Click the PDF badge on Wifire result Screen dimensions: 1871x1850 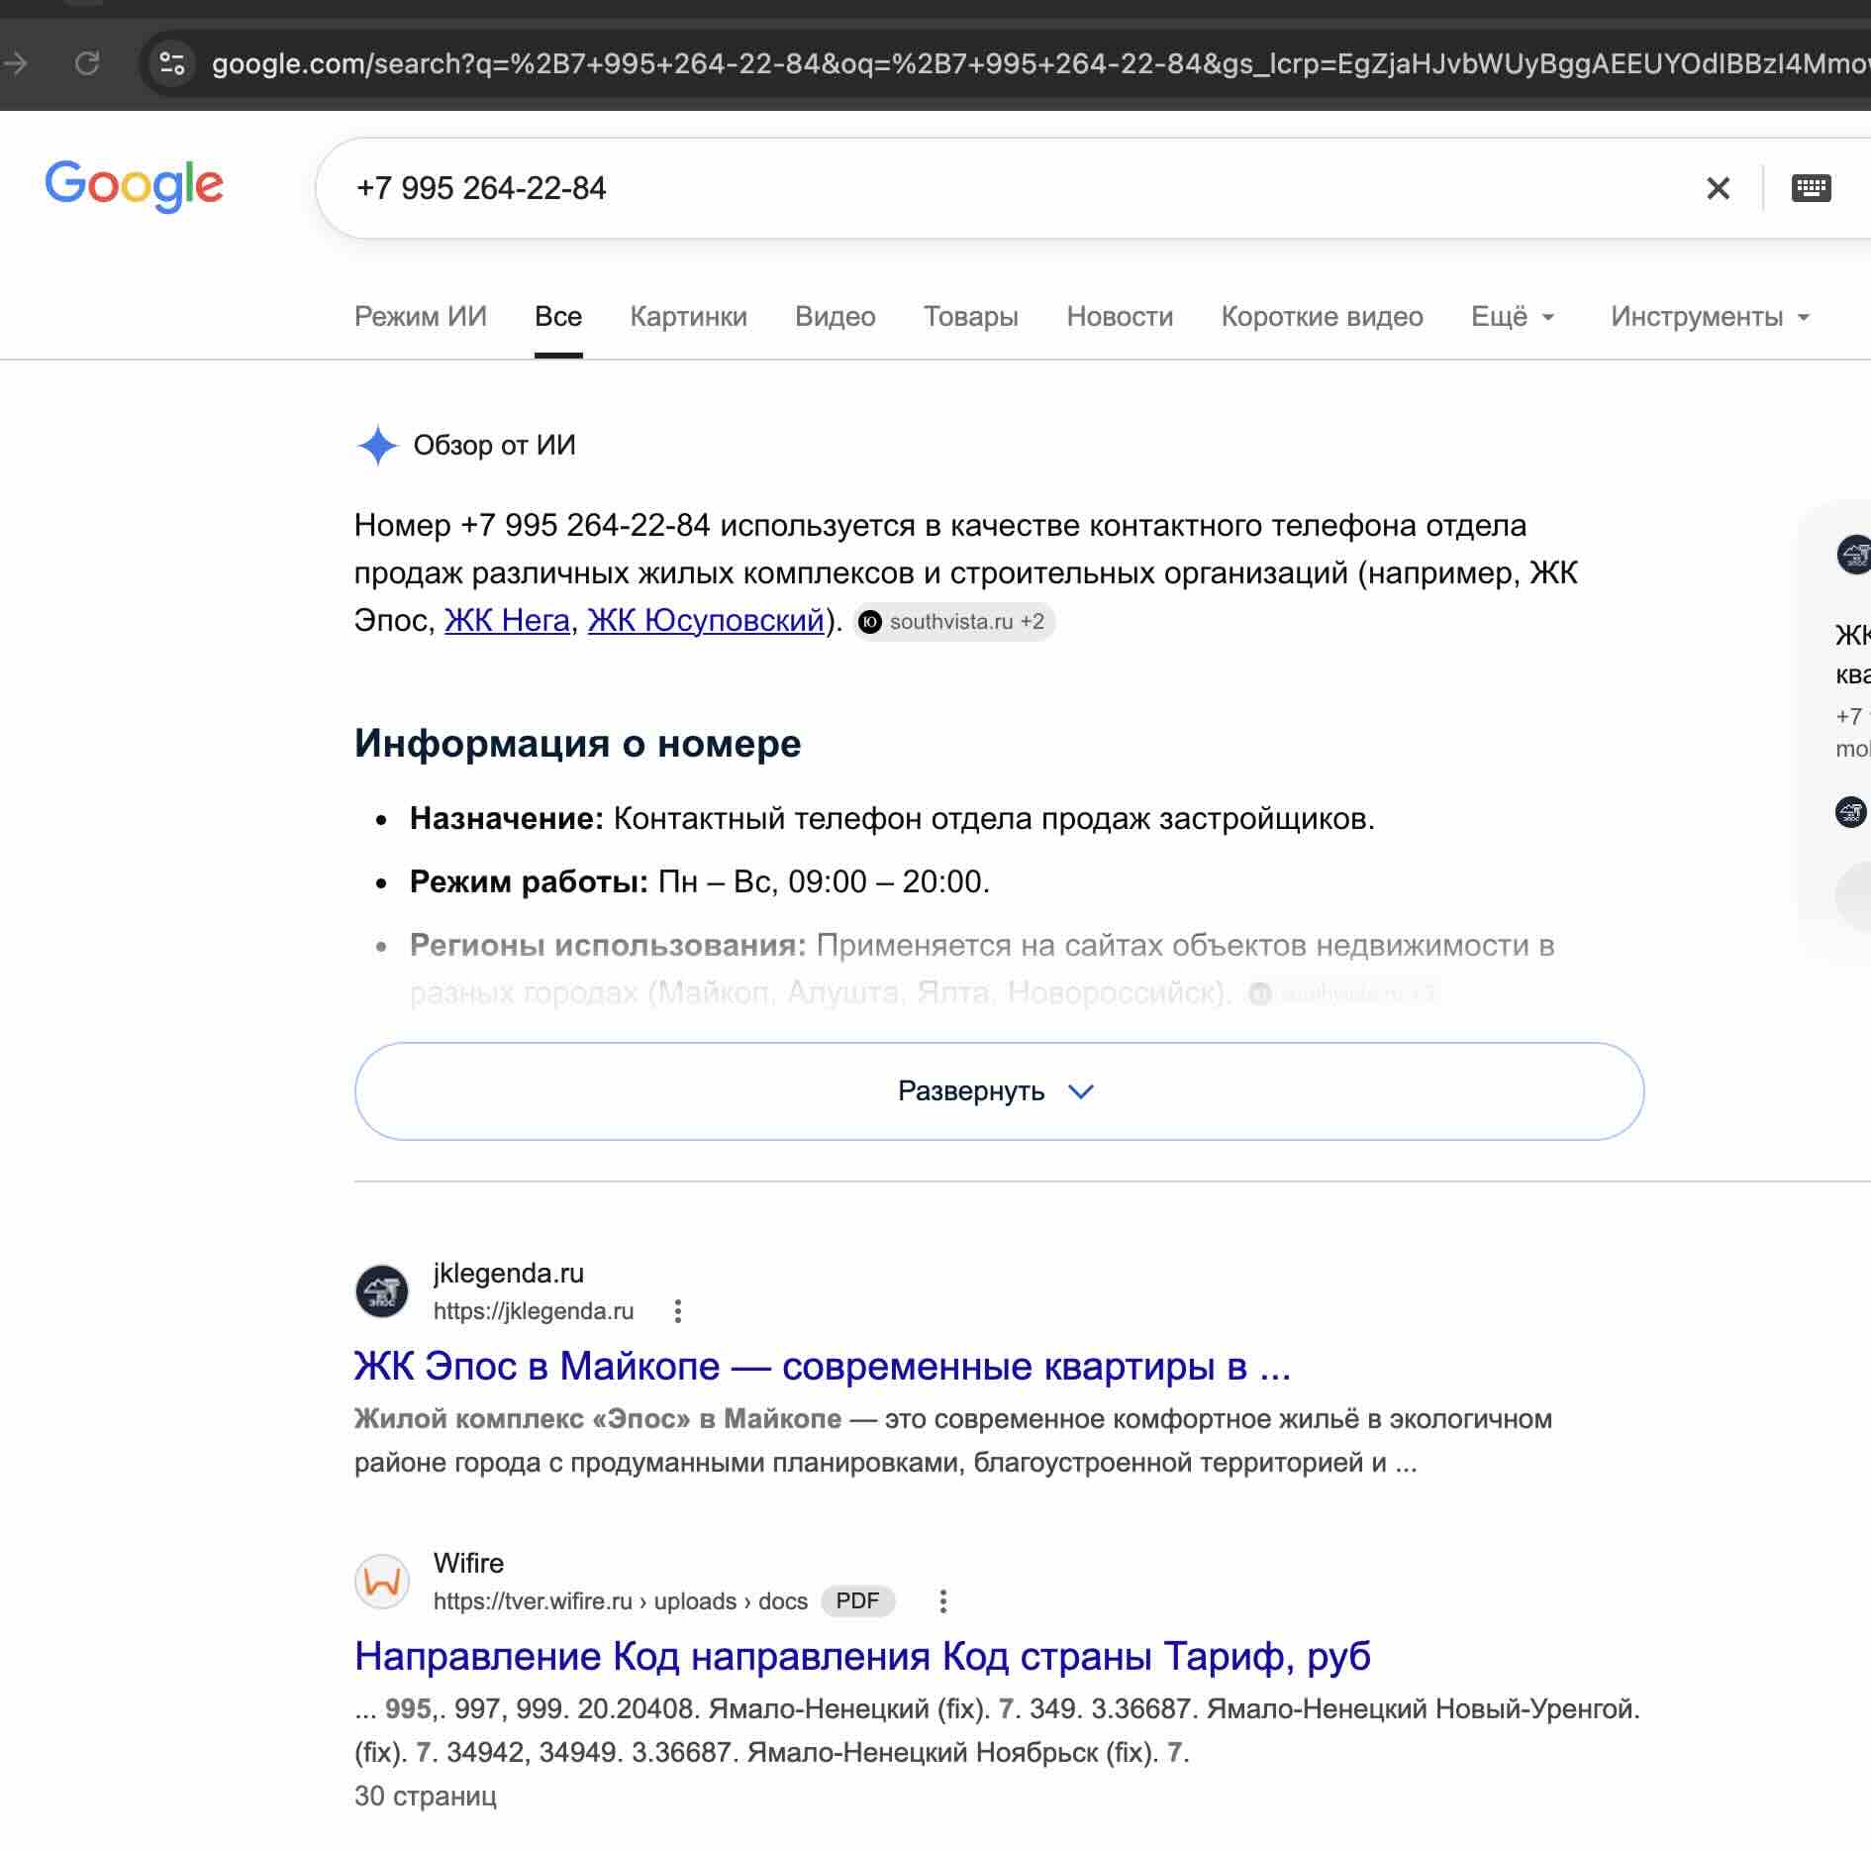tap(857, 1601)
